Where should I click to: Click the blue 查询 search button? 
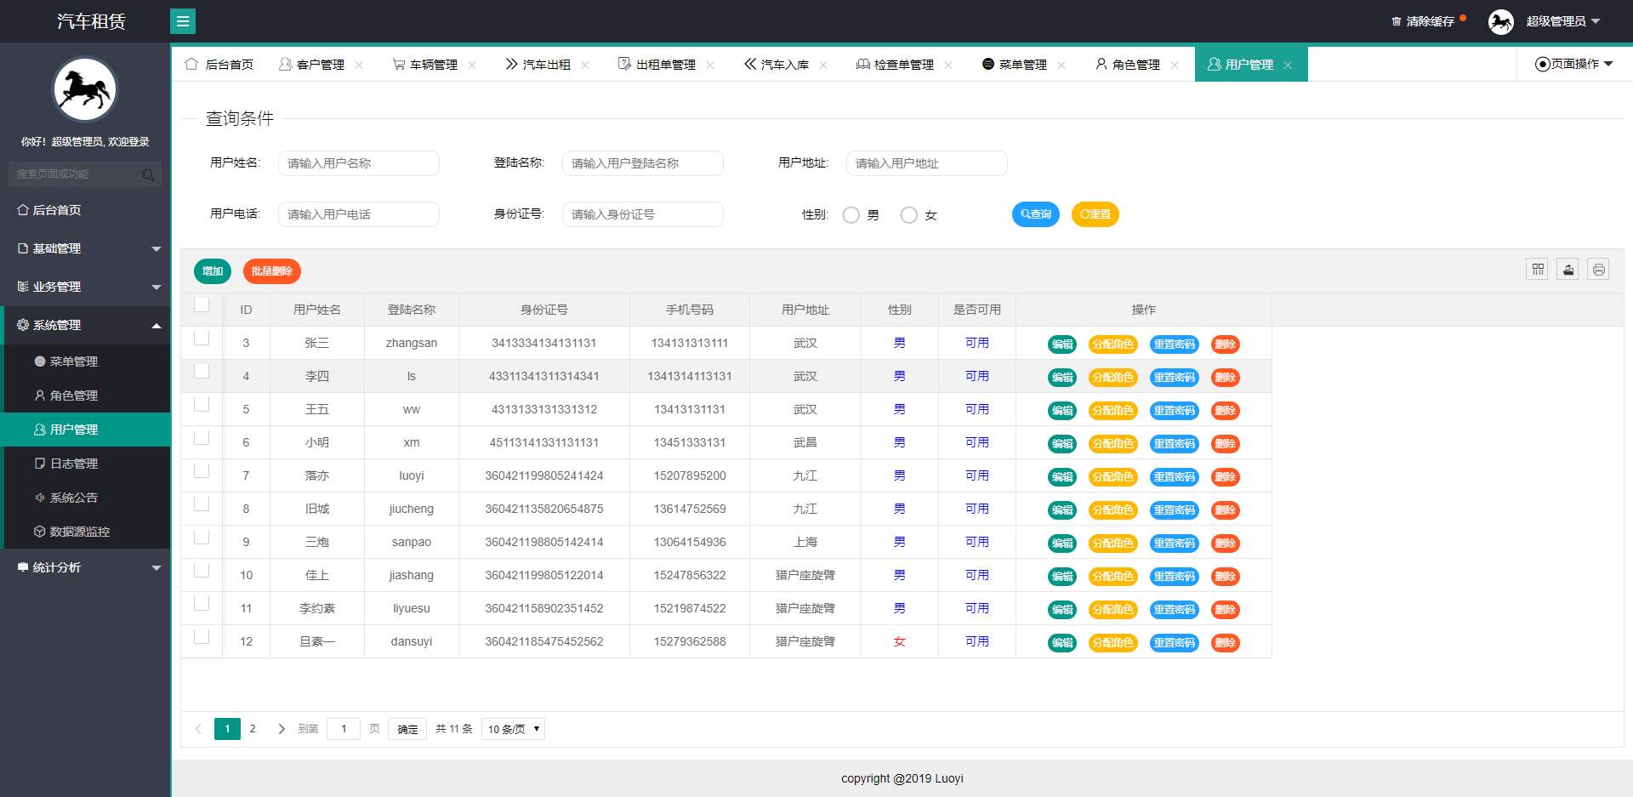1036,214
